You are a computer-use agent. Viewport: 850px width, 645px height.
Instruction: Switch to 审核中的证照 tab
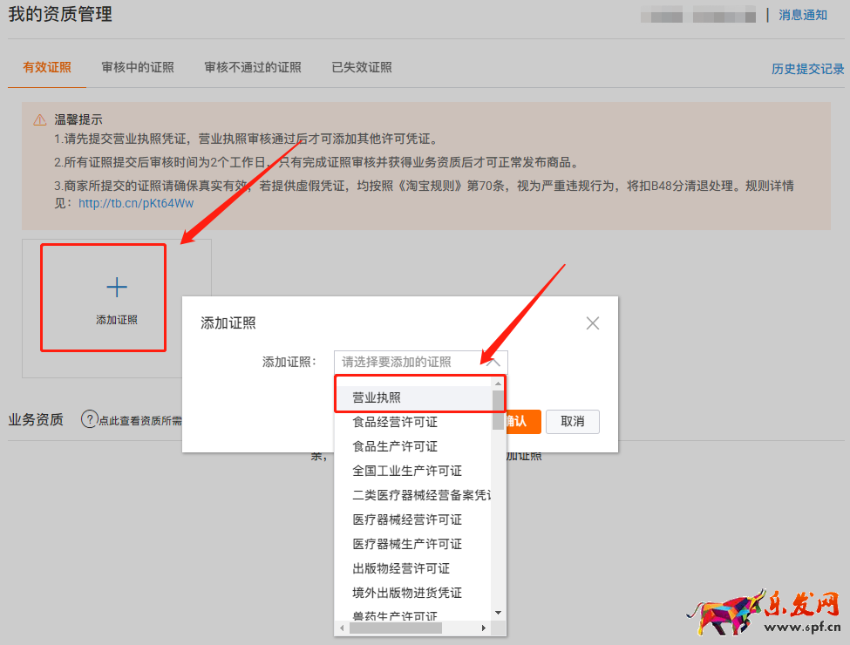point(138,68)
